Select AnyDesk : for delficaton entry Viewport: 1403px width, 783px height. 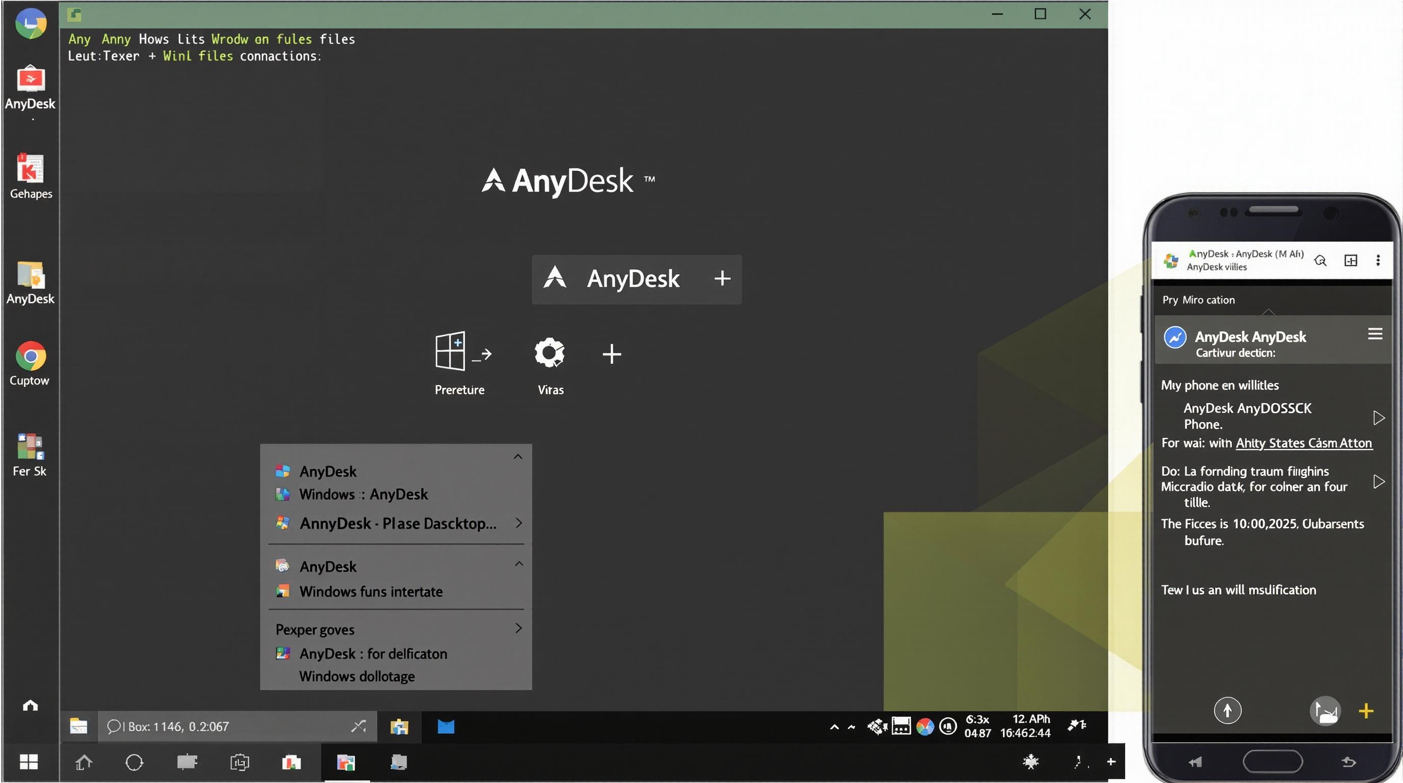[x=373, y=654]
